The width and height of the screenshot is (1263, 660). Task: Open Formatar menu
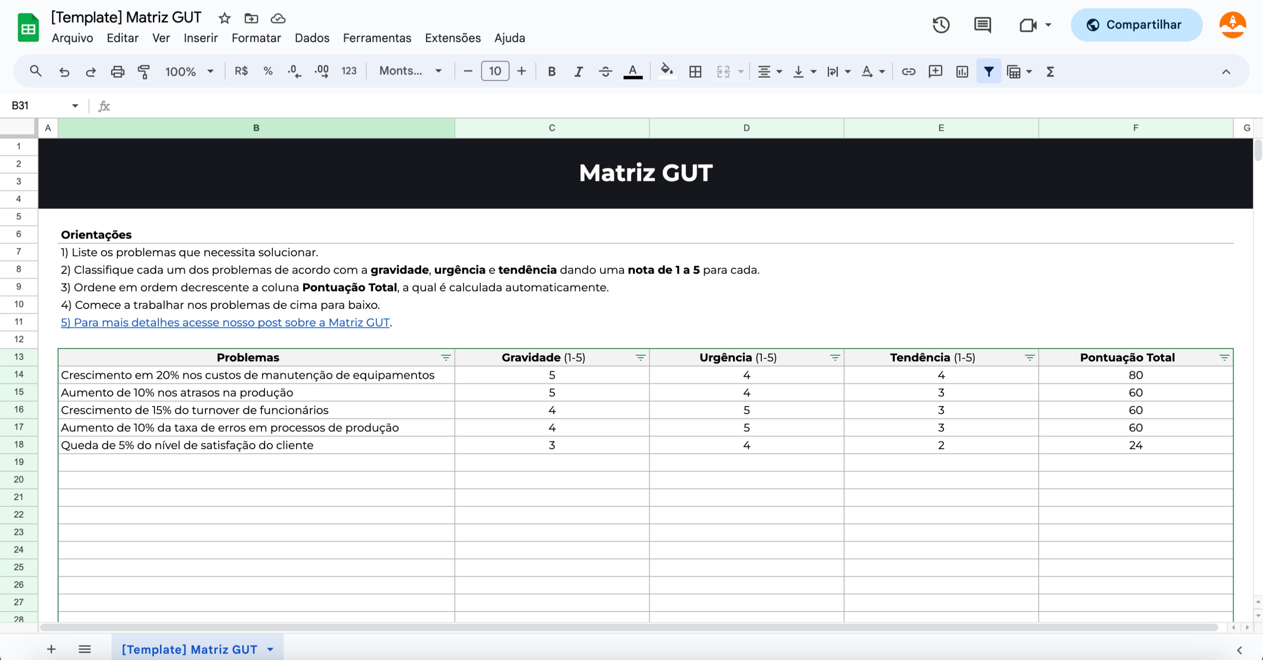tap(256, 38)
